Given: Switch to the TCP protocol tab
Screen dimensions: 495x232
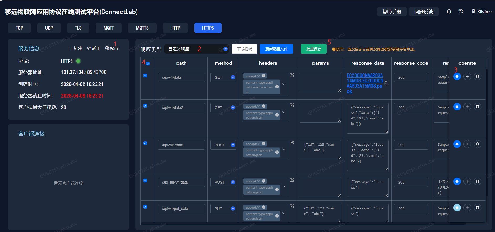Looking at the screenshot, I should click(x=19, y=28).
